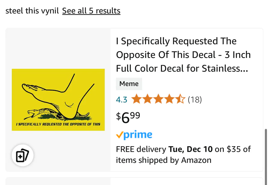Tap the add-to-collection cards icon button
Screen dimensions: 269x185
point(22,156)
